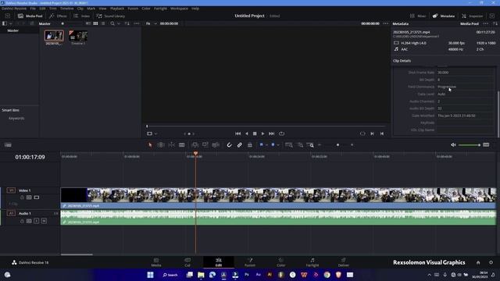Image resolution: width=500 pixels, height=281 pixels.
Task: Click the Replace Clip icon
Action: [x=216, y=145]
